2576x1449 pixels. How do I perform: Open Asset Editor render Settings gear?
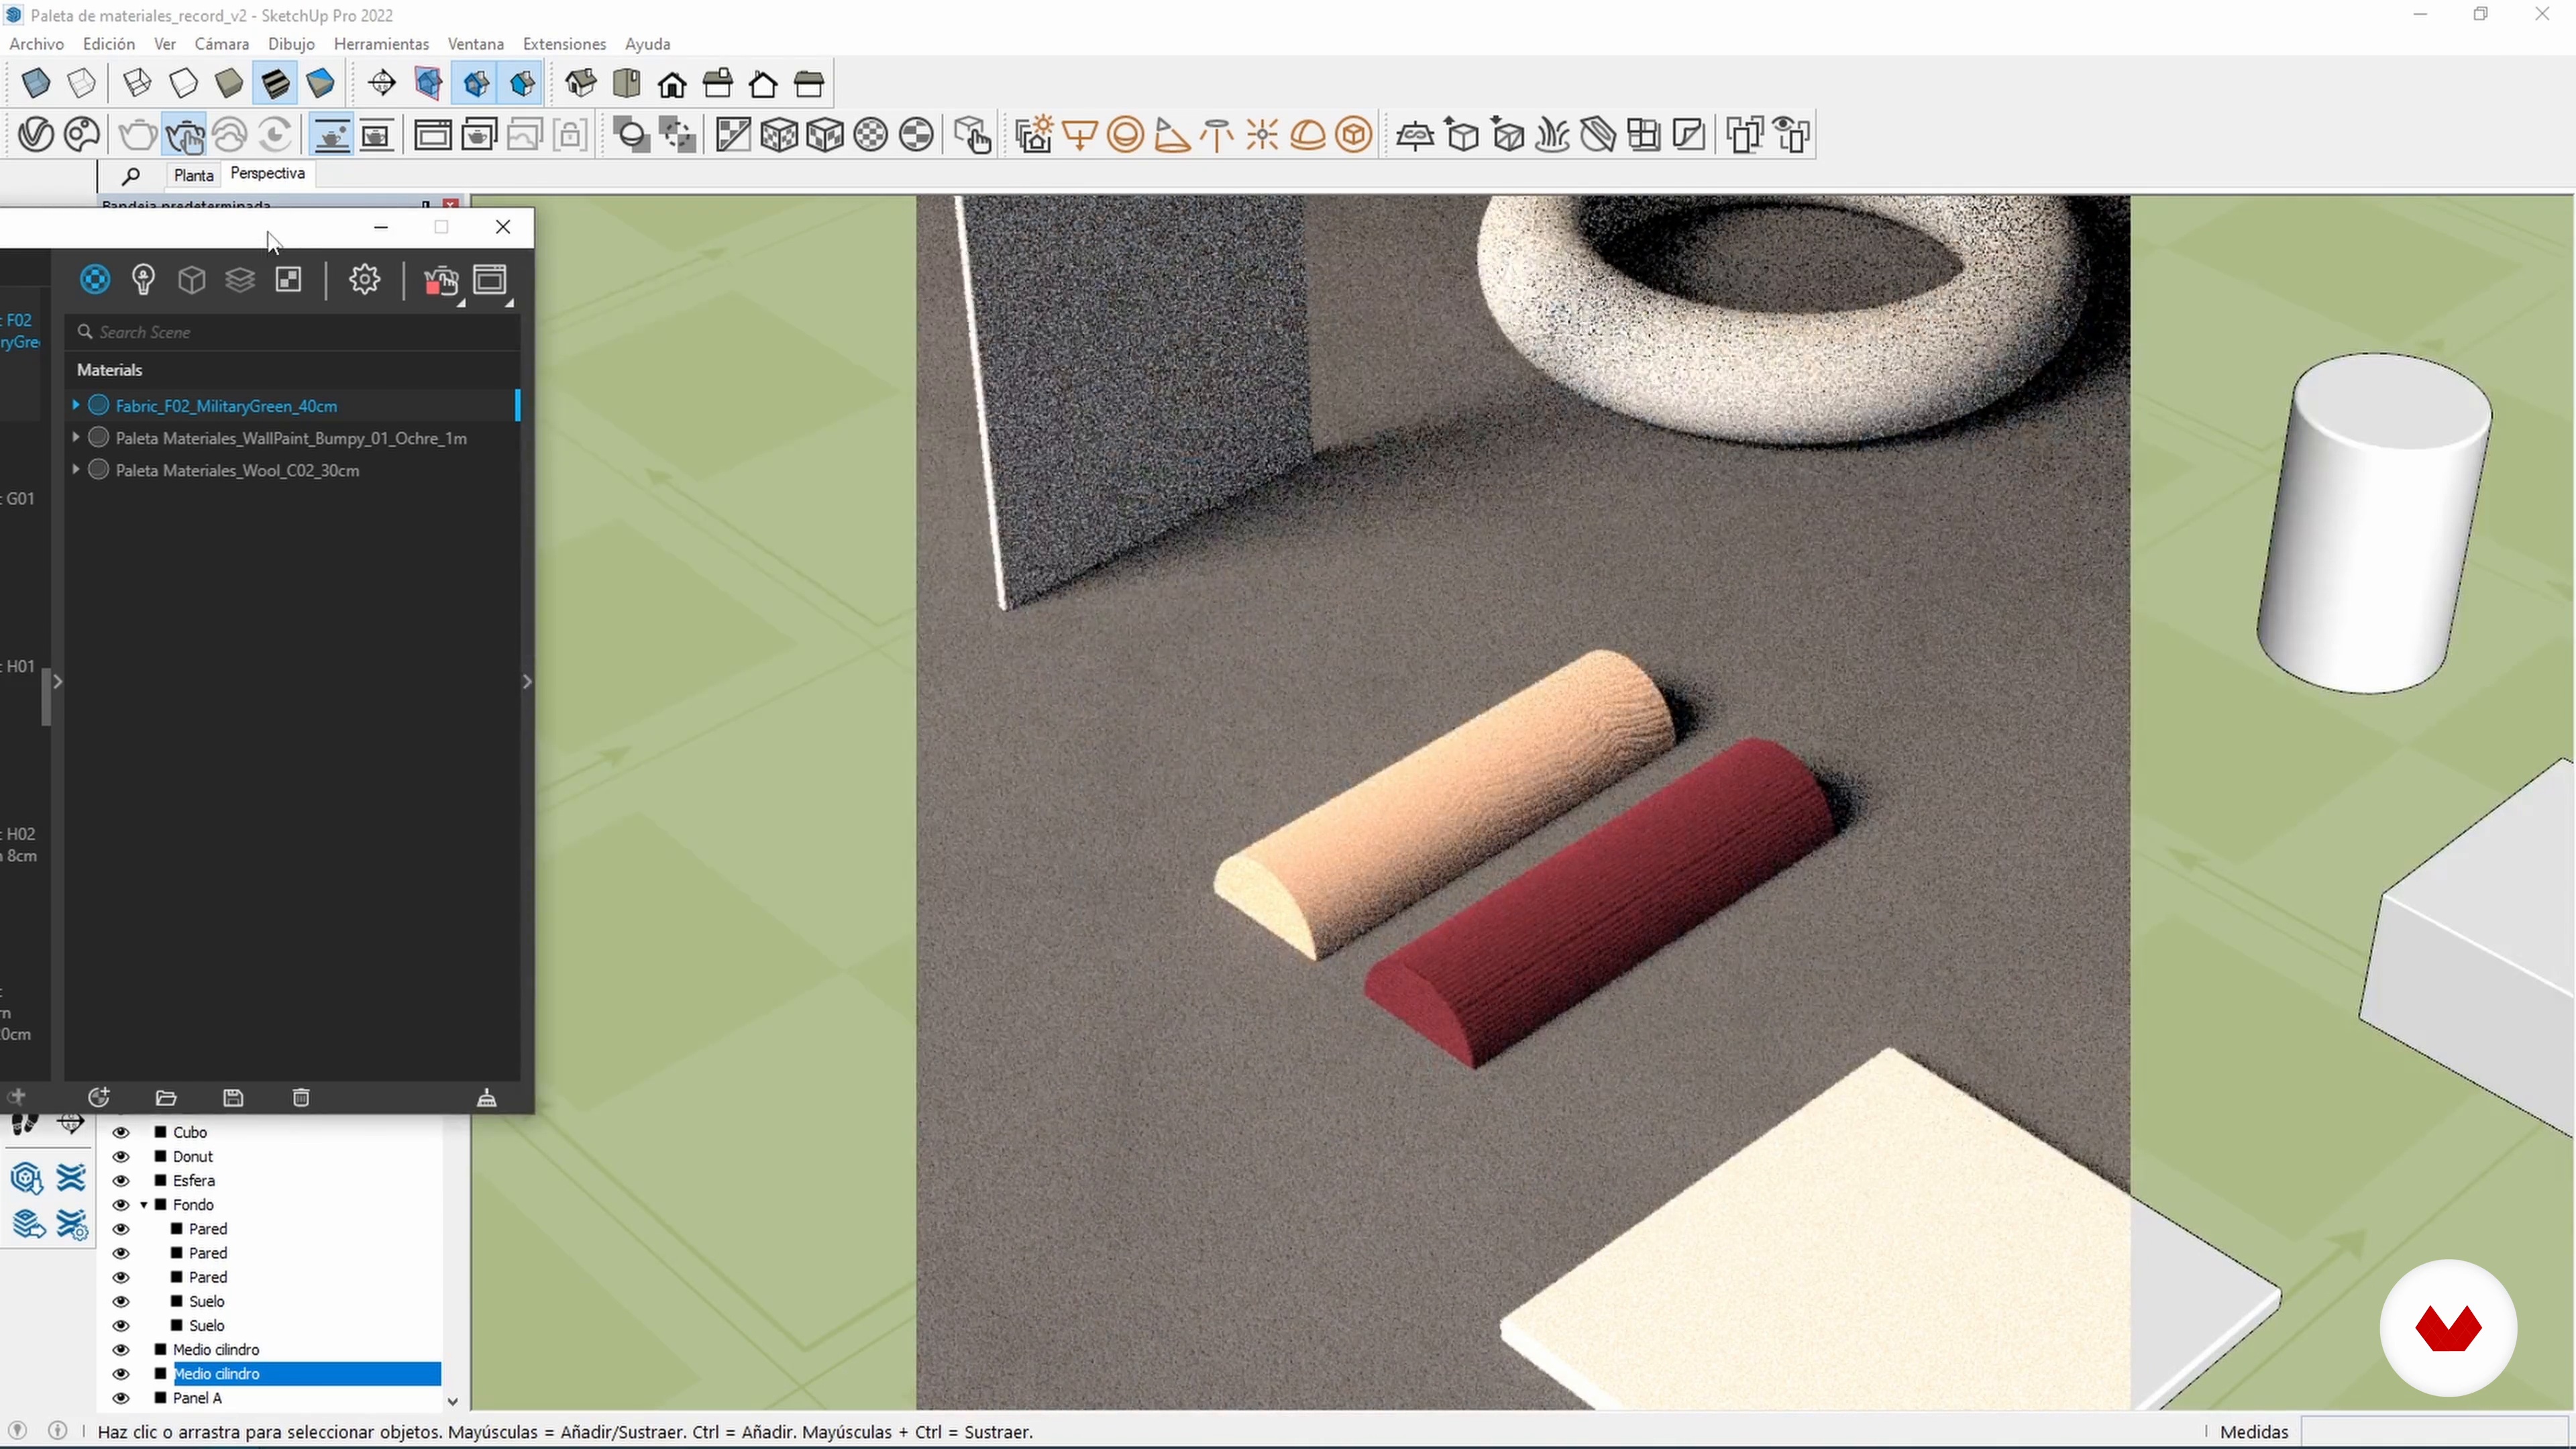click(x=365, y=279)
